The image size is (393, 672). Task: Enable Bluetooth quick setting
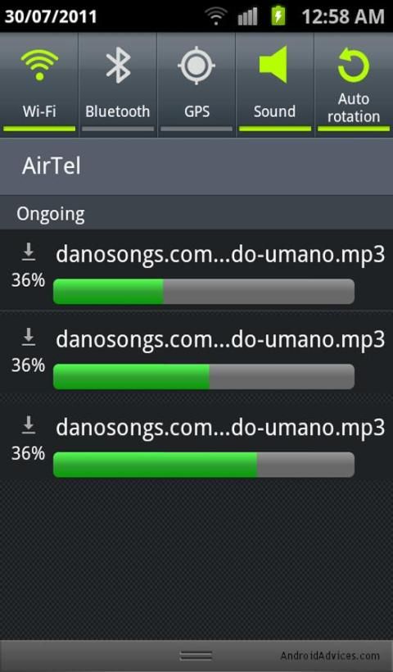(x=118, y=85)
